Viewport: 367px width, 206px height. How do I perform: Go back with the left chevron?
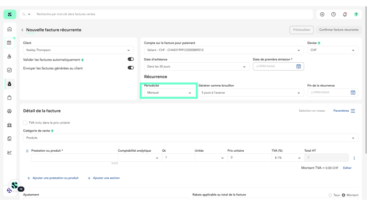[22, 30]
